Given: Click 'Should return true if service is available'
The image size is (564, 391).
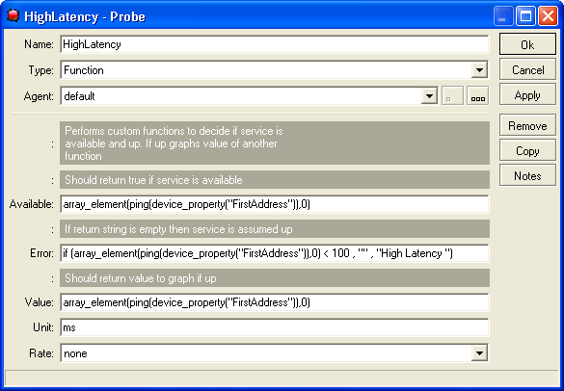Looking at the screenshot, I should coord(275,180).
